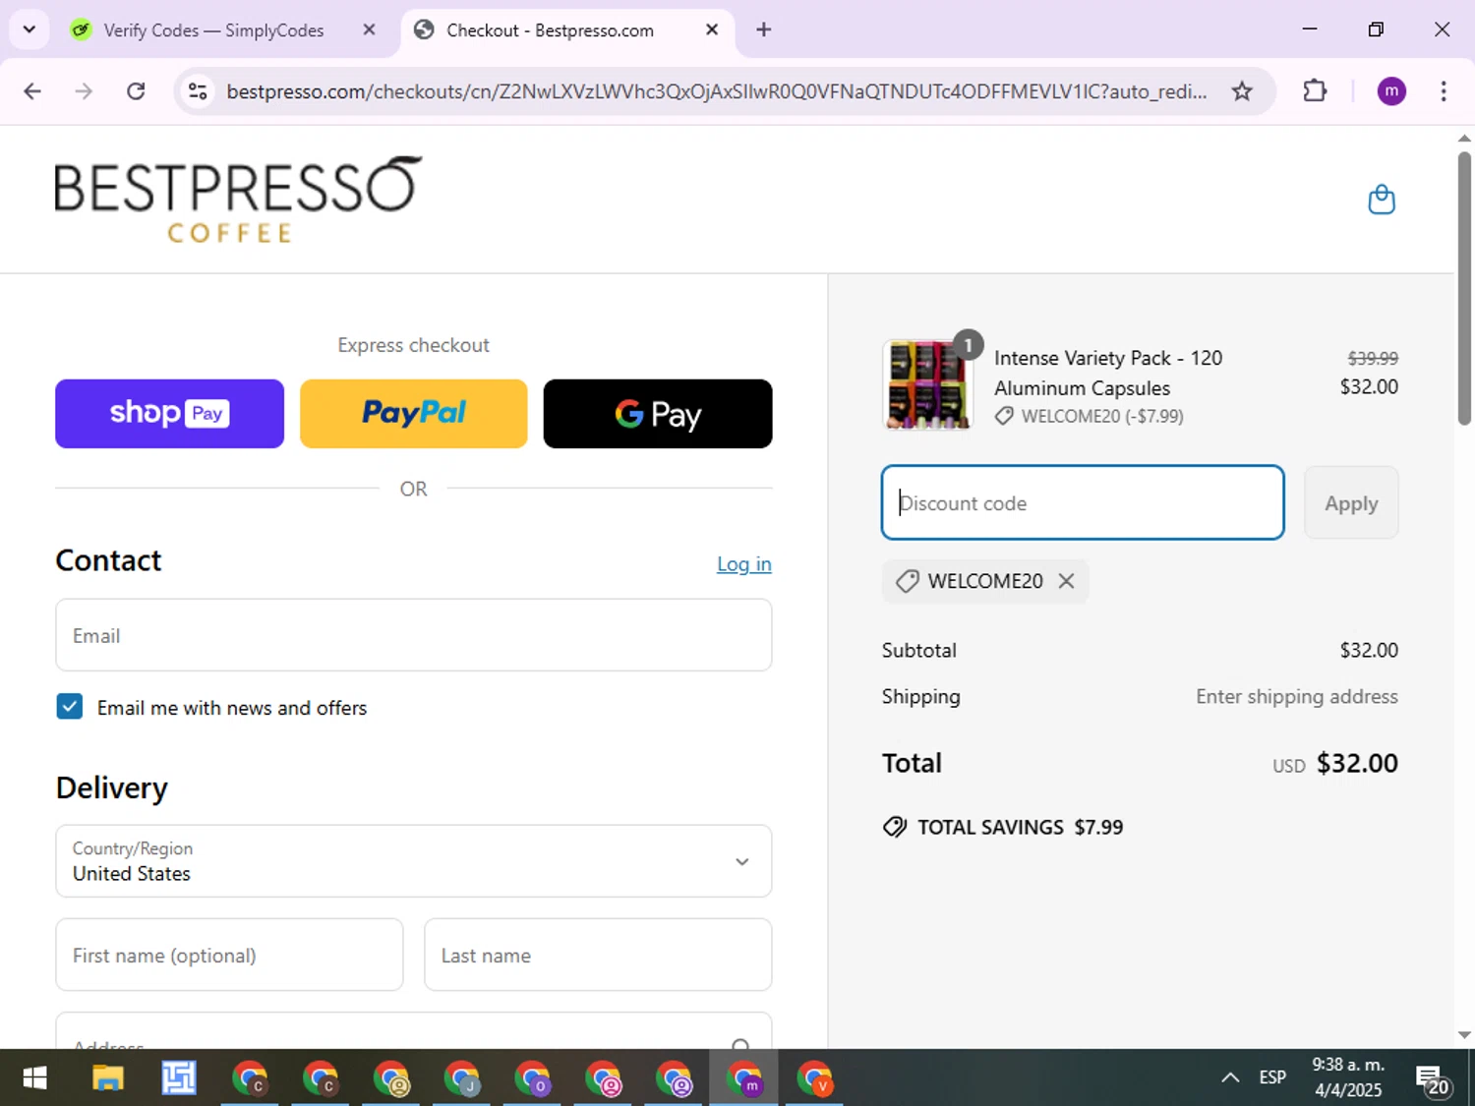Screen dimensions: 1475x1106
Task: Focus the Discount code field
Action: pos(1083,502)
